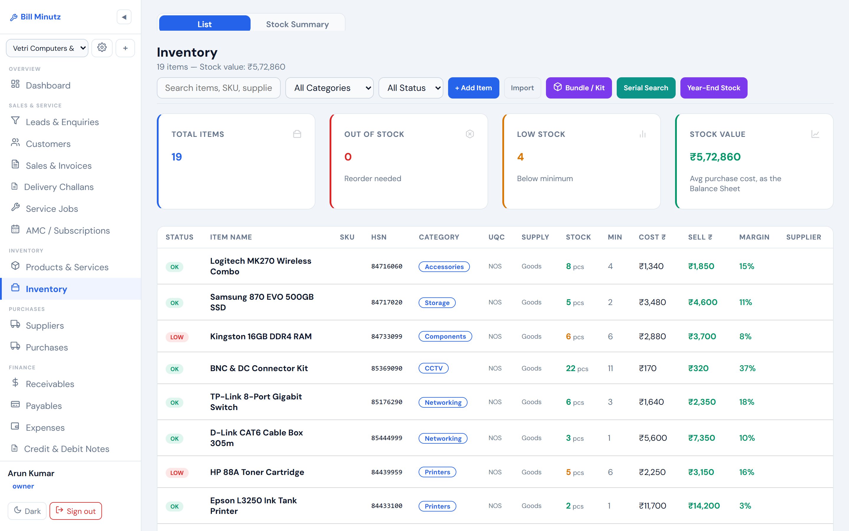Screen dimensions: 849x531
Task: Sign out of the account
Action: tap(76, 511)
